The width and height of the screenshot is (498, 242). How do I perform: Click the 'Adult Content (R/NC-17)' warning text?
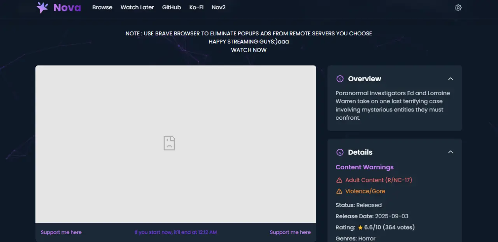pyautogui.click(x=379, y=180)
